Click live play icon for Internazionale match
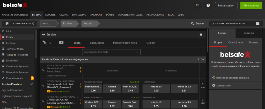265x109 pixels. [49, 91]
